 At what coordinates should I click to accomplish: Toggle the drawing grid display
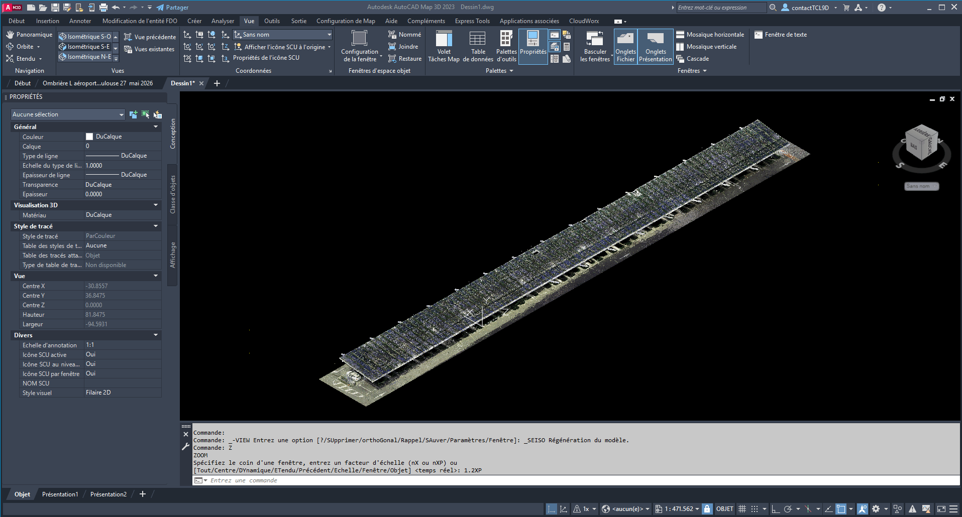(x=742, y=509)
